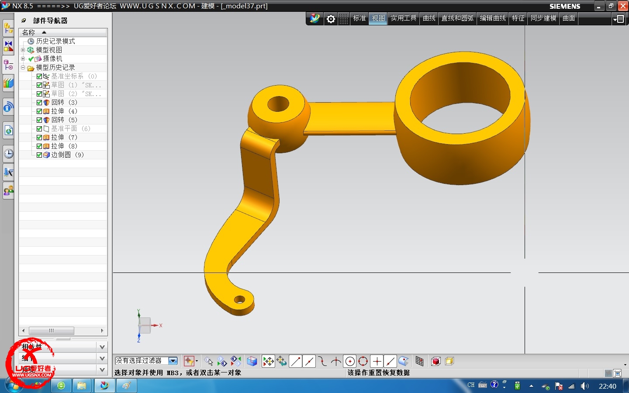Uncheck the 边倒圆 (9) feature checkbox
This screenshot has height=393, width=629.
tap(39, 155)
